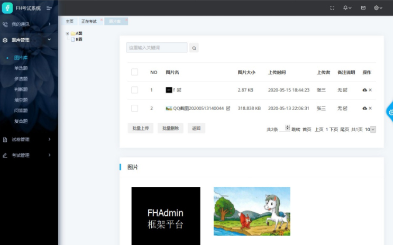
Task: Delete the QQ截图 image row
Action: coord(370,108)
